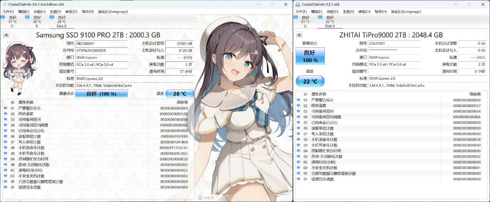Viewport: 490px width, 202px height.
Task: Select Samsung row 主机写命令计数
Action: click(x=98, y=153)
